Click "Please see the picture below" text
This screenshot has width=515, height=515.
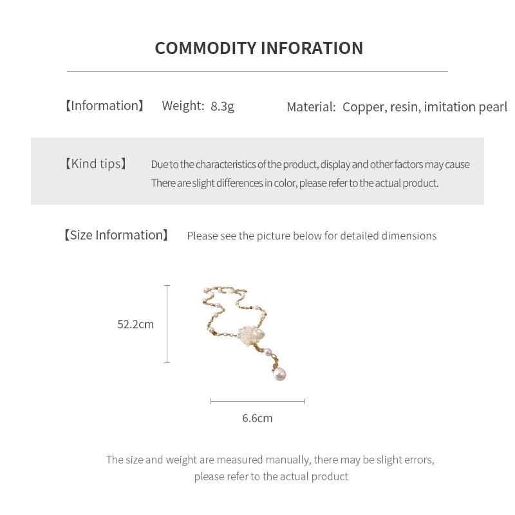pos(312,236)
